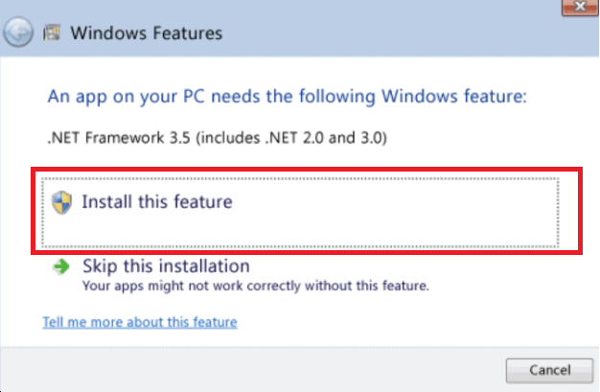The image size is (600, 392).
Task: Click white space right of Tell me more link
Action: click(x=403, y=322)
